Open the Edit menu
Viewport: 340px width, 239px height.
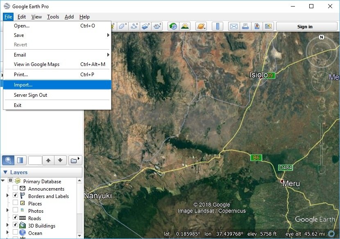click(21, 17)
